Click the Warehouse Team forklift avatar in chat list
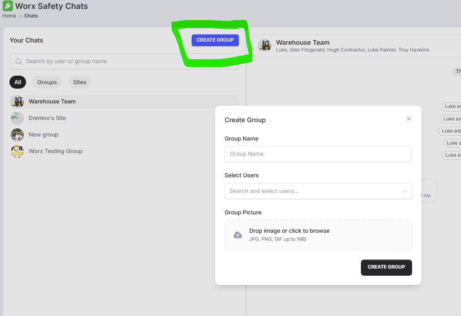The height and width of the screenshot is (316, 461). [17, 102]
